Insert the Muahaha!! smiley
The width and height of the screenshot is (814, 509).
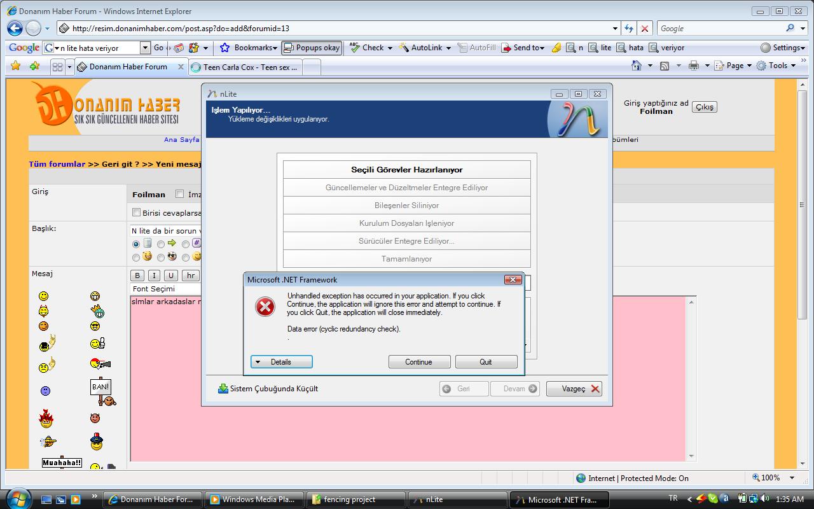tap(62, 463)
